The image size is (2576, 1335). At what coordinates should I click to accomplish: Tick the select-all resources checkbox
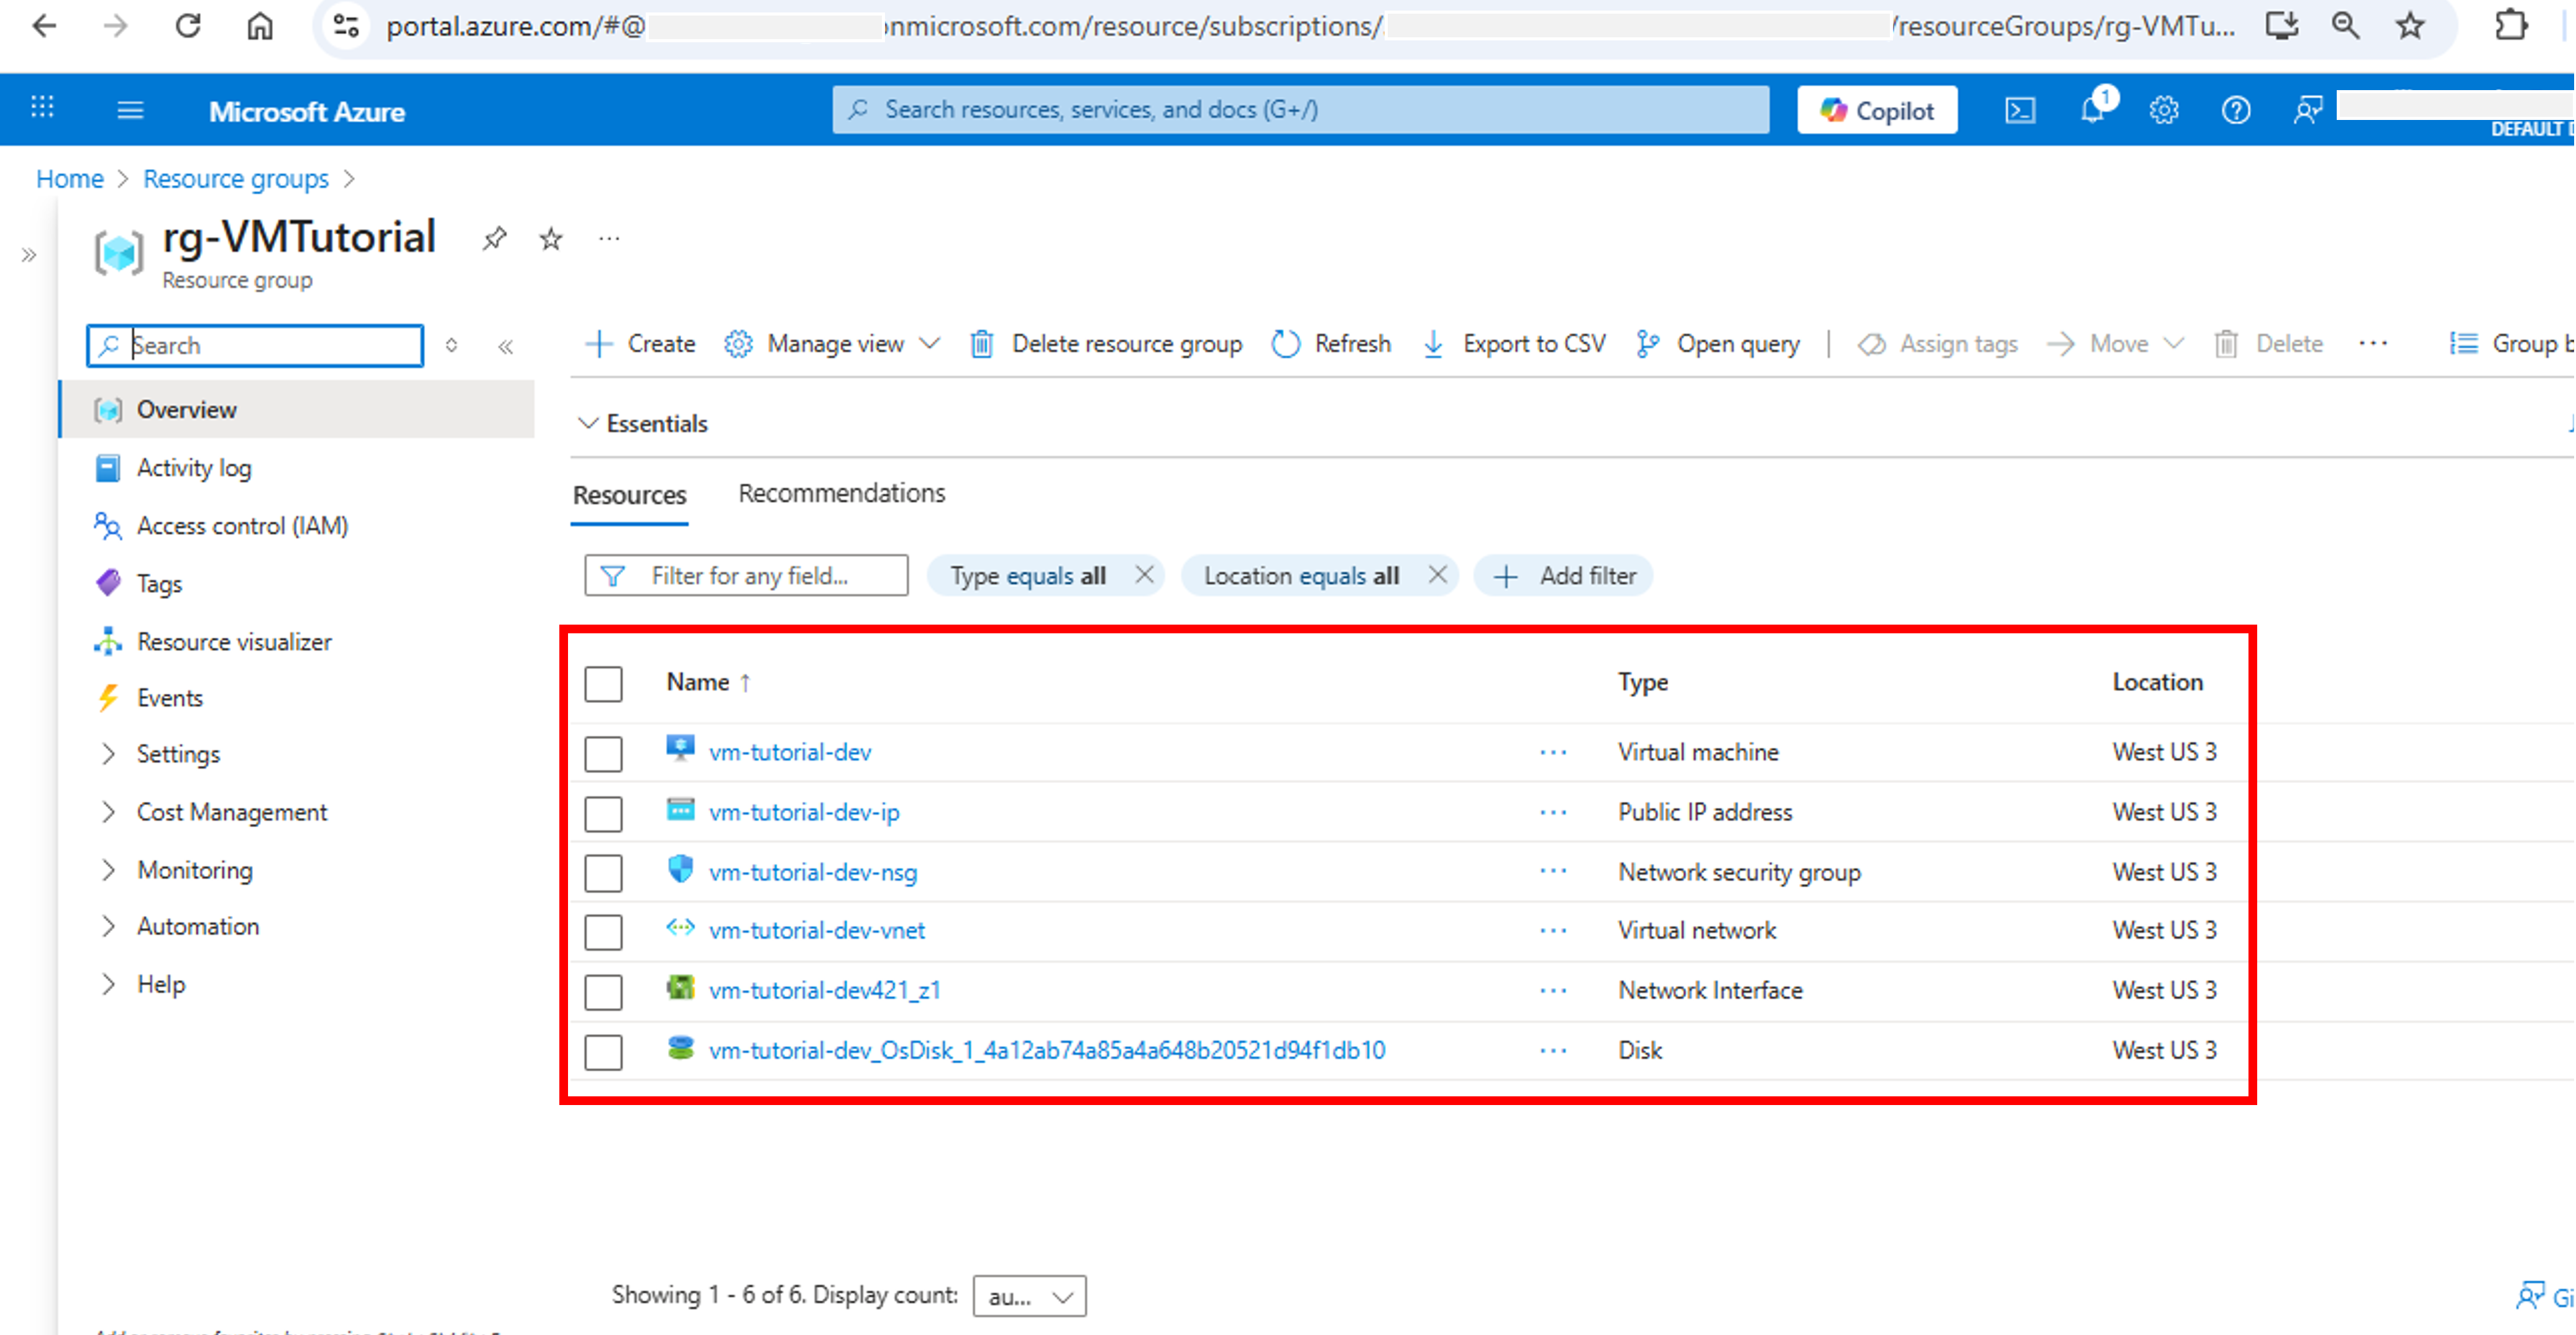pos(603,684)
